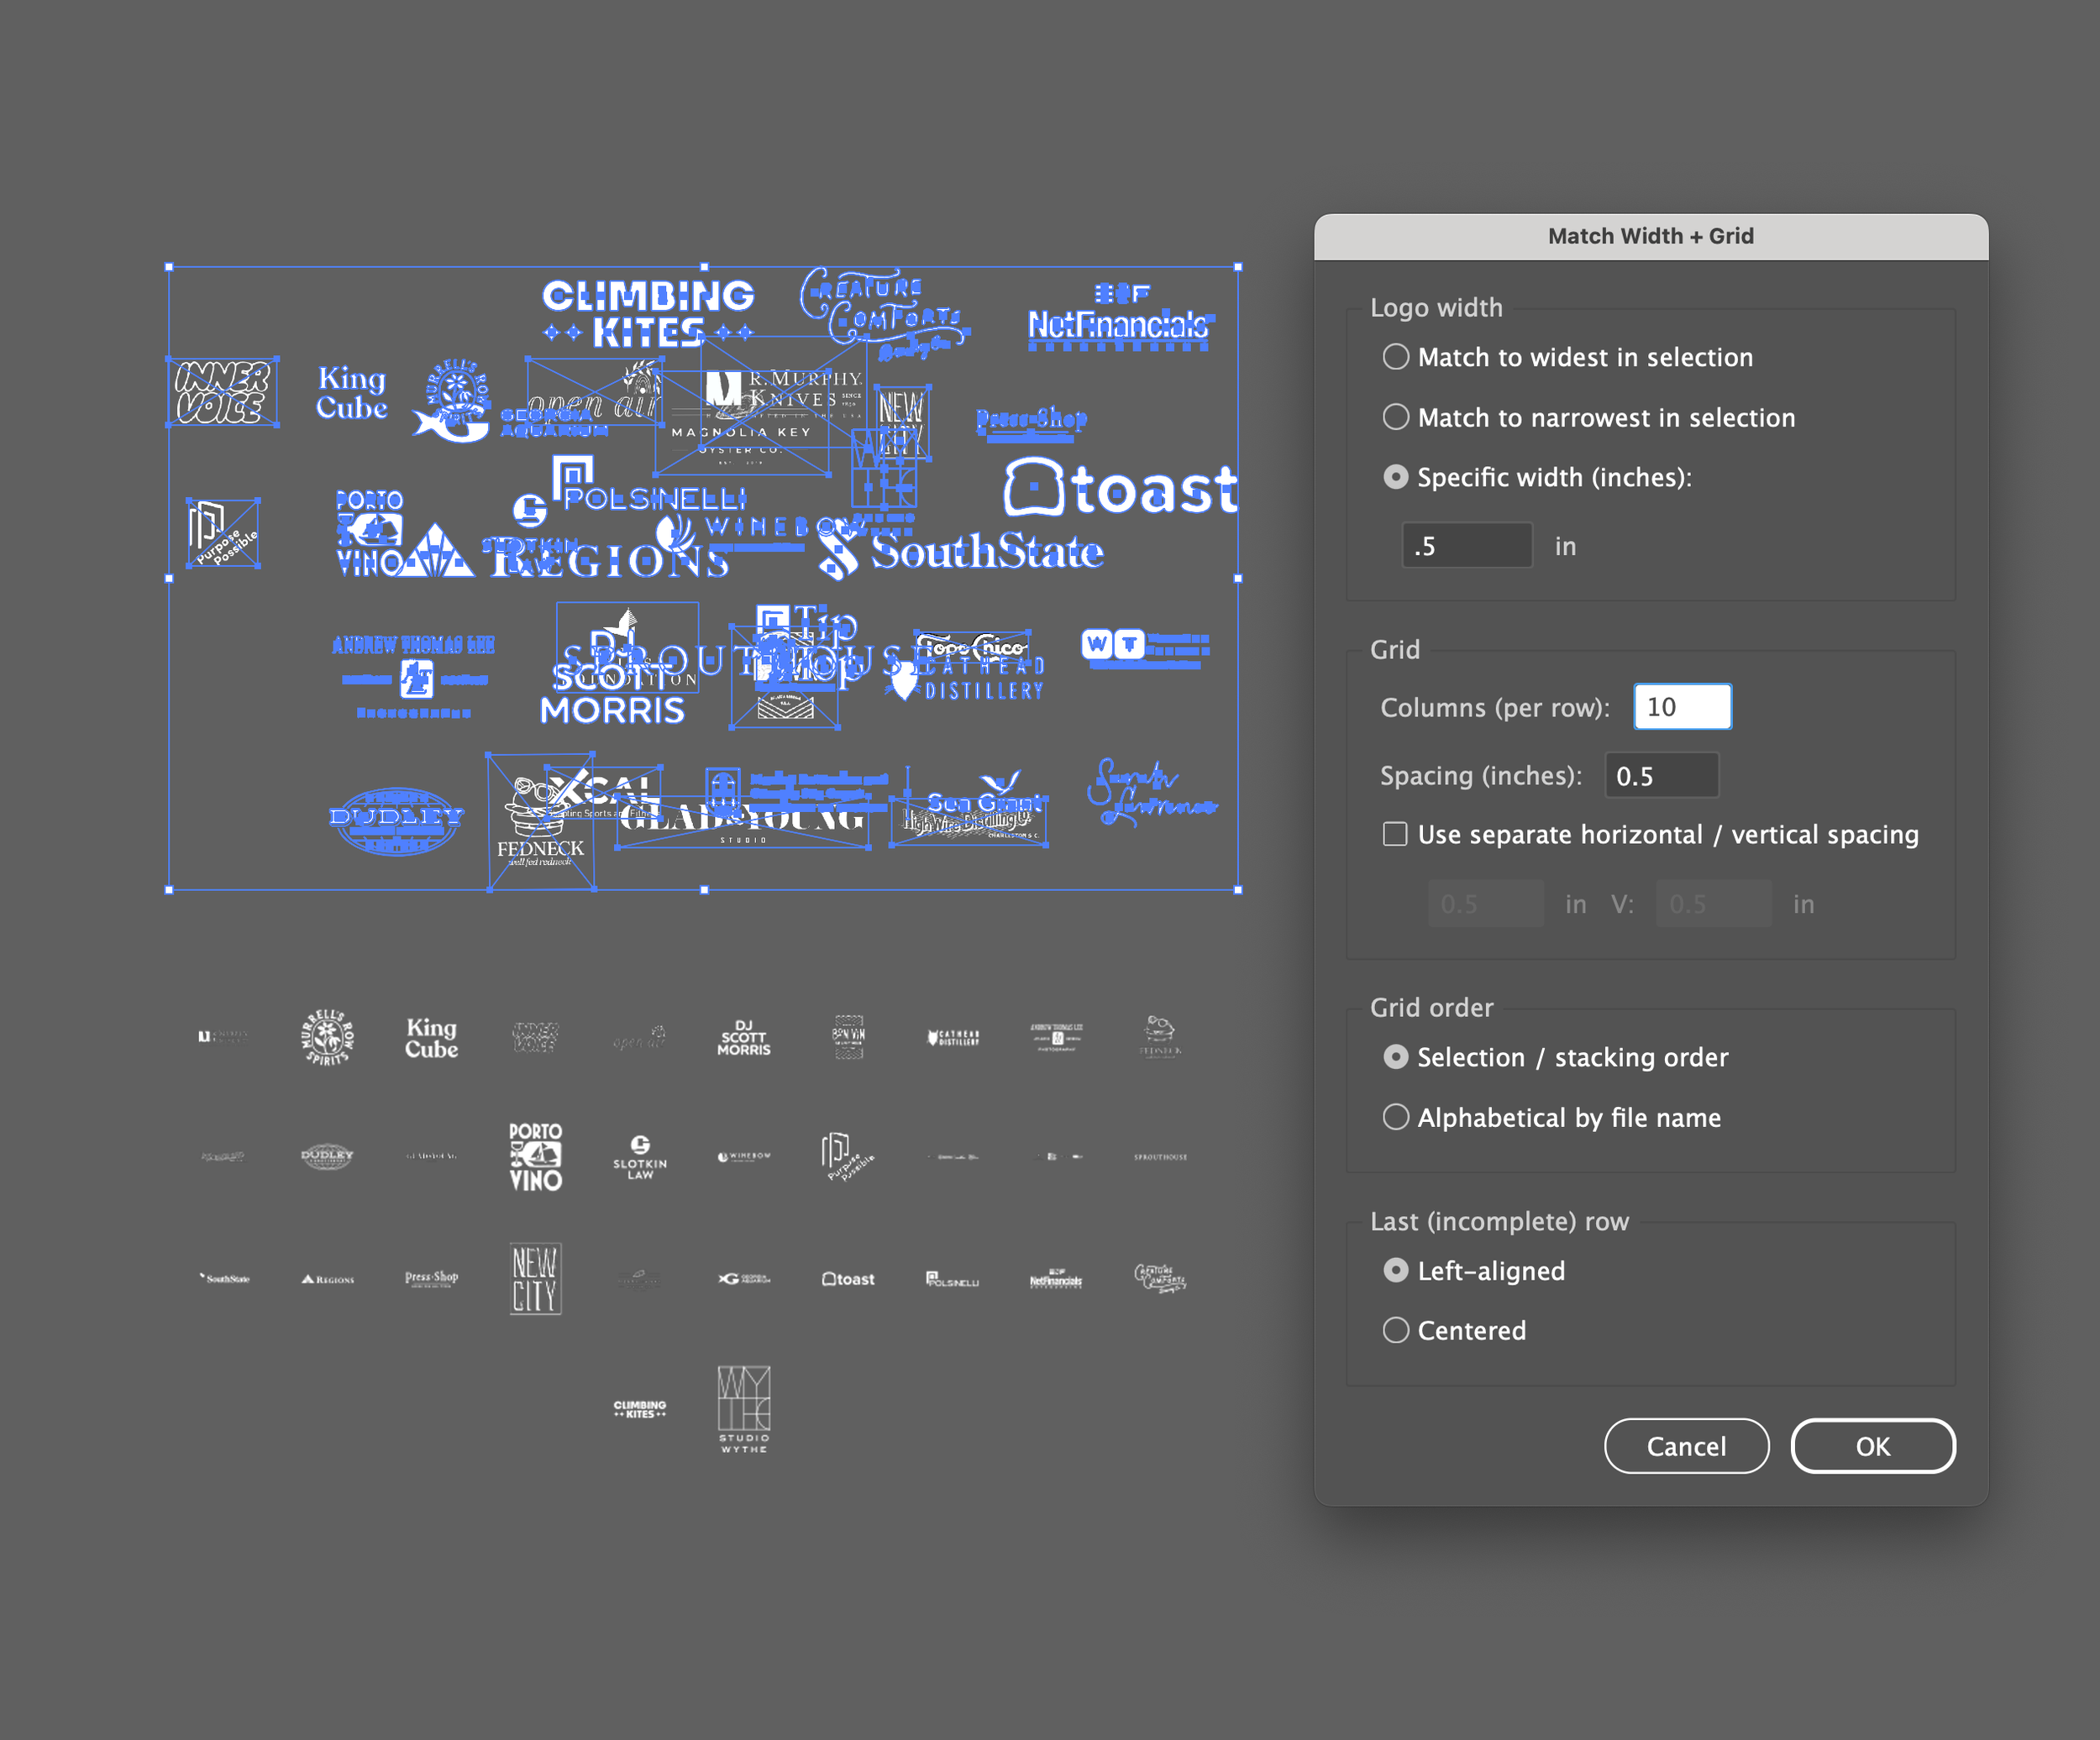
Task: Click large toast logo in selected cluster
Action: (x=1121, y=488)
